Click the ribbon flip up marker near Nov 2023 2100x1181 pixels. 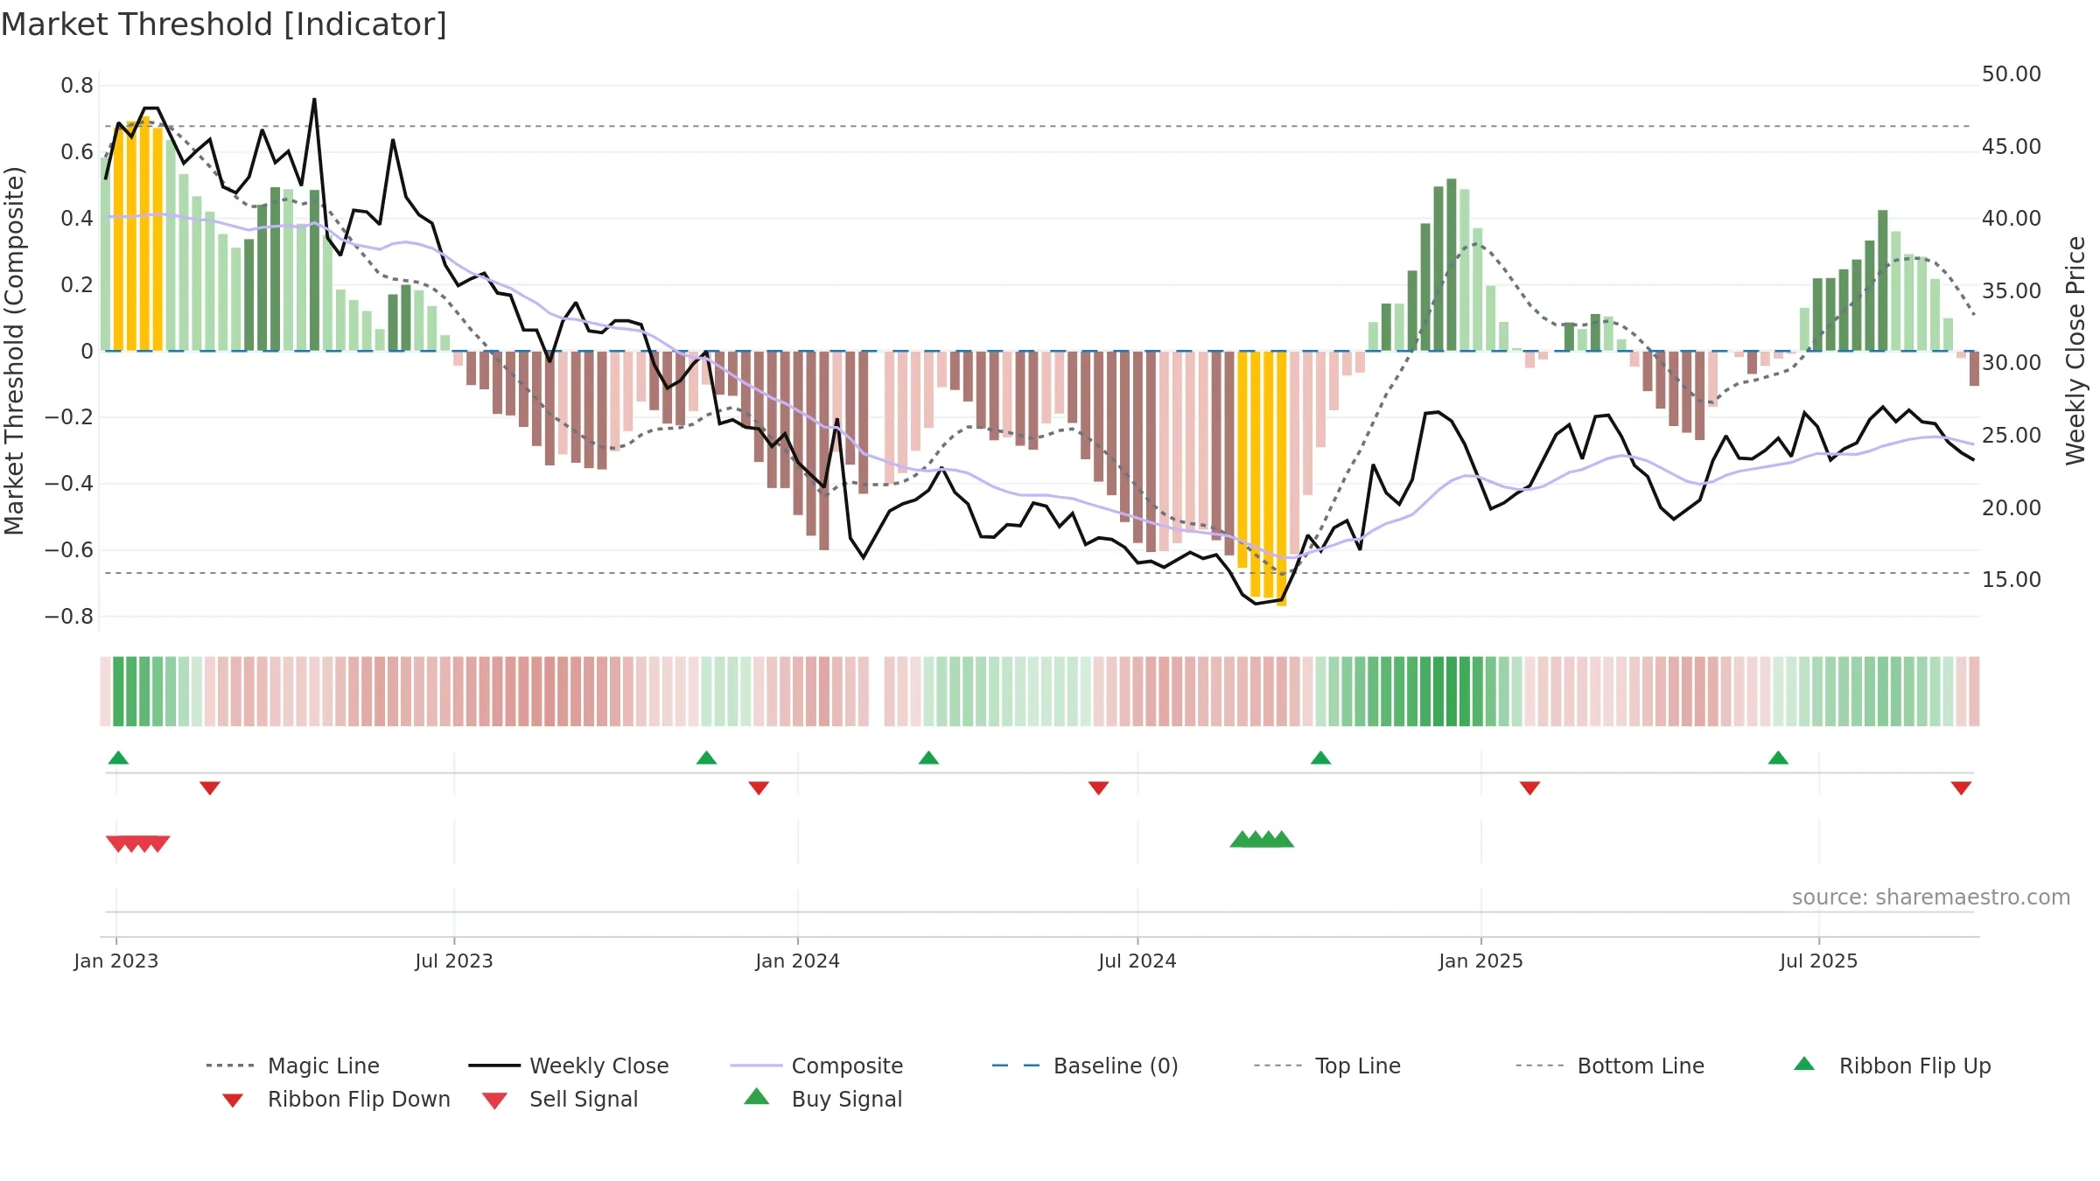pos(706,758)
